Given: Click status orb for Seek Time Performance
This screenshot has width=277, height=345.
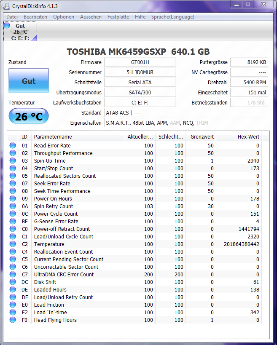Looking at the screenshot, I should click(x=13, y=191).
